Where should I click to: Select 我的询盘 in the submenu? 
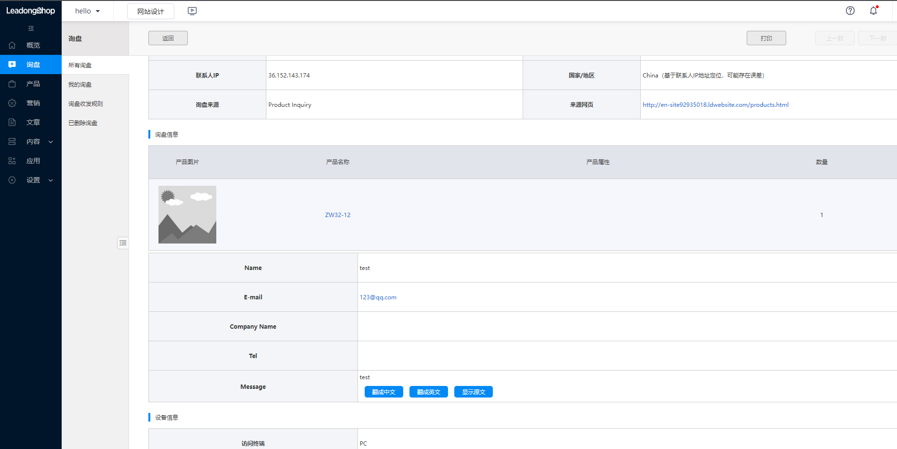point(80,85)
